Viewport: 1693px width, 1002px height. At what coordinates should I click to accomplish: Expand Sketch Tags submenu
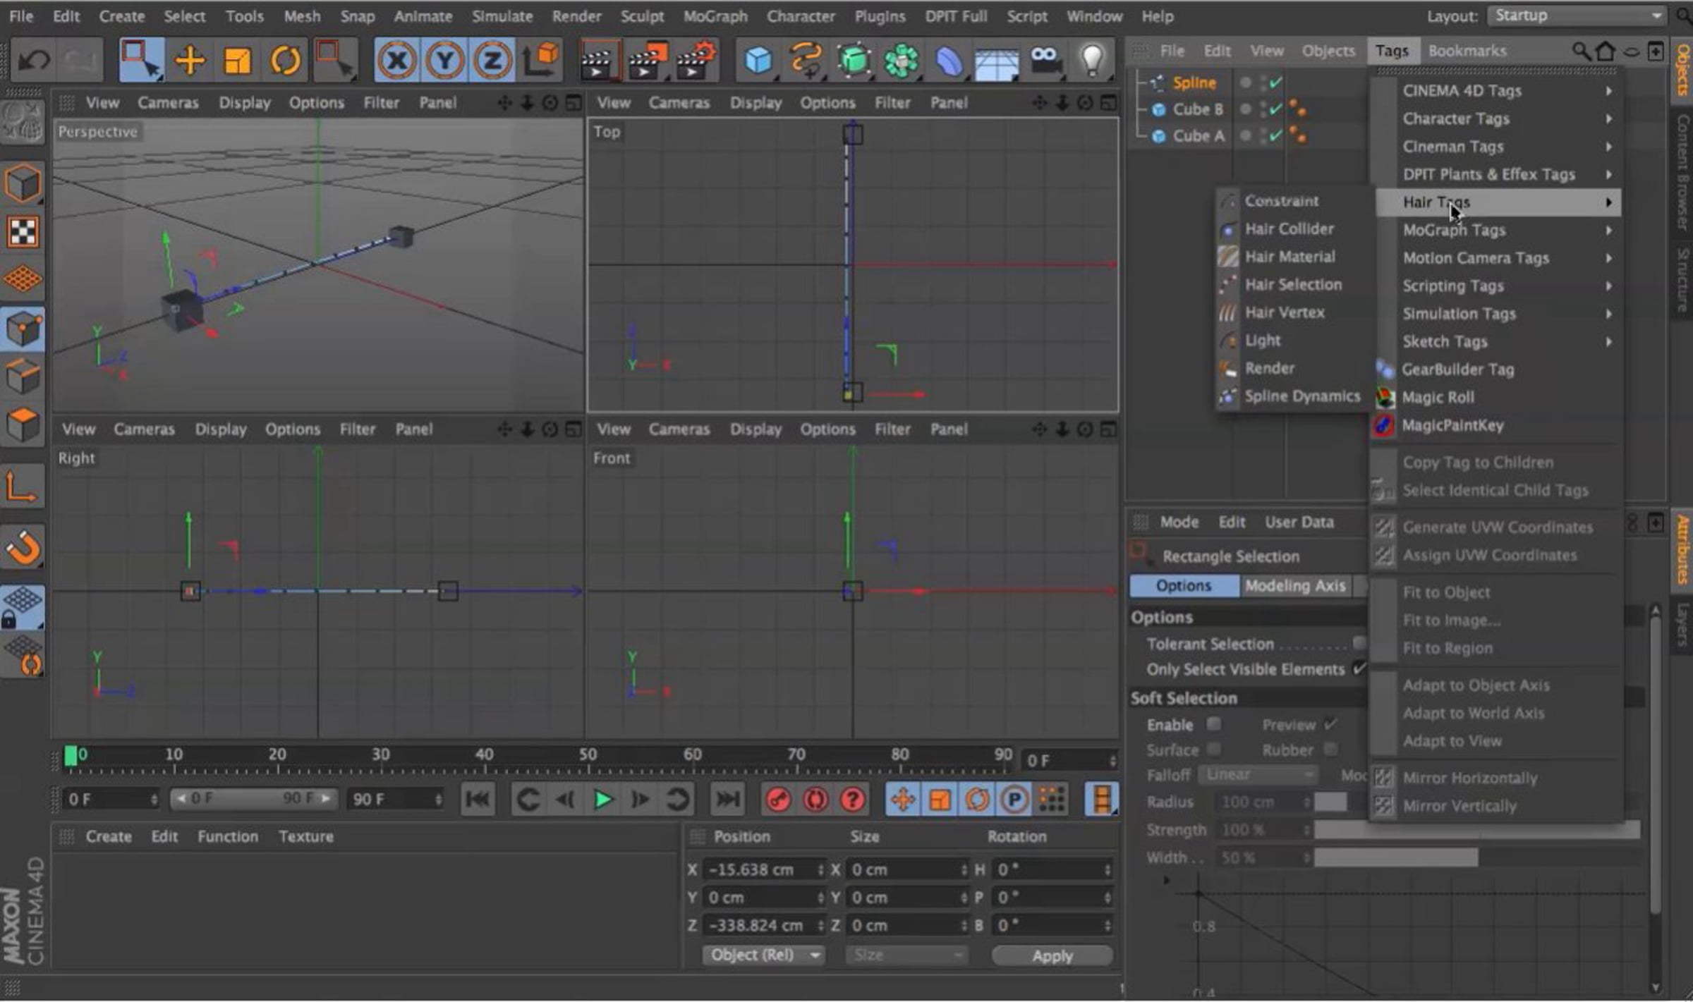tap(1498, 342)
